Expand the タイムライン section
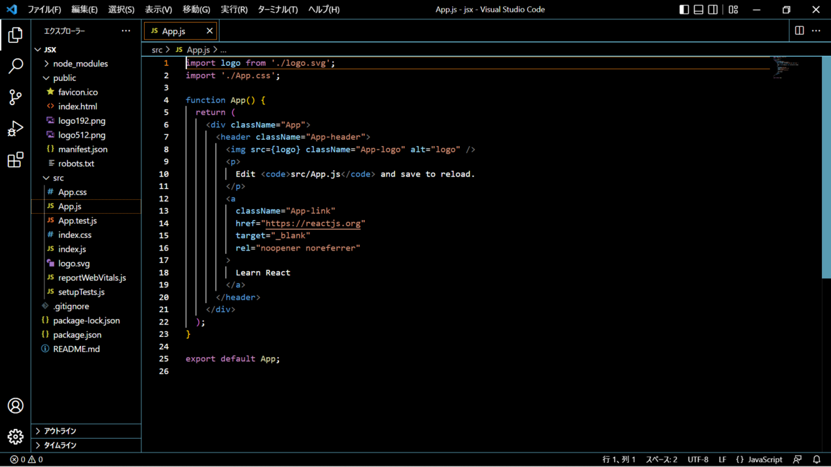 pos(87,446)
